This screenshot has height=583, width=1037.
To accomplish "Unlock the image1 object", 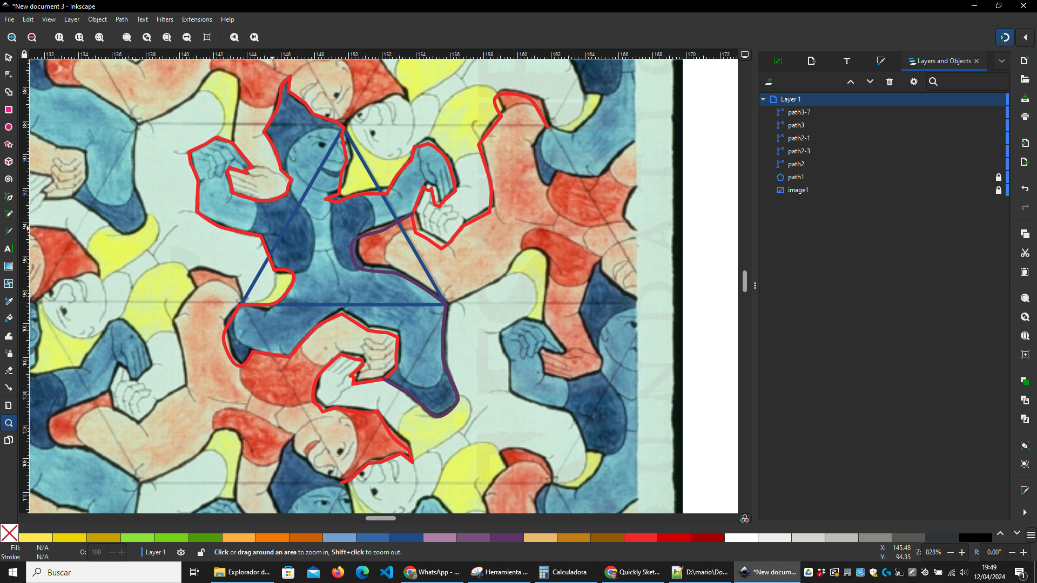I will [999, 190].
